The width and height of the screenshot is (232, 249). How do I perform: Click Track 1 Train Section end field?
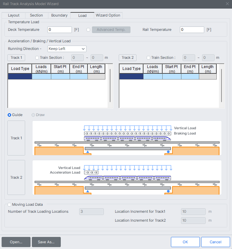click(x=97, y=58)
